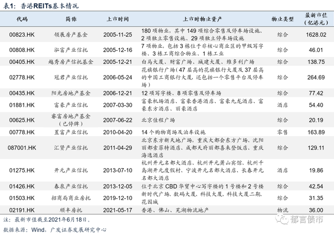The image size is (334, 234).
Task: Click the name 招商局商业房托
Action: click(71, 198)
